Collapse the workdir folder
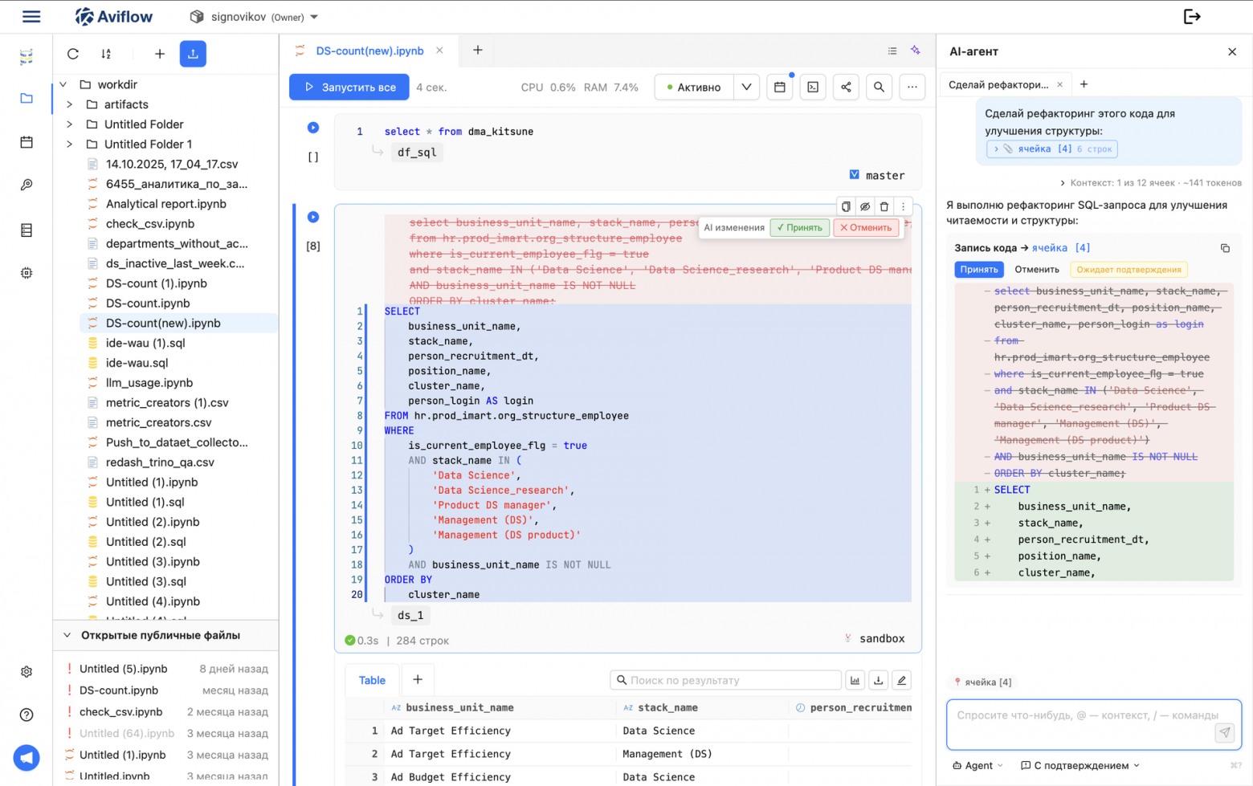Screen dimensions: 1253x786 (x=63, y=84)
